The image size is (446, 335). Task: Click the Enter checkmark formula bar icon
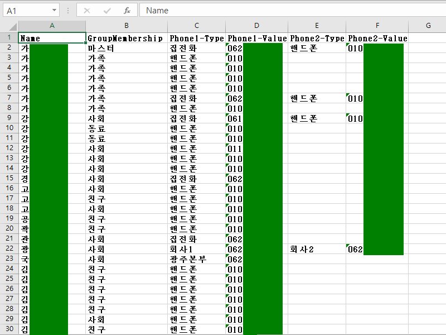pos(107,11)
